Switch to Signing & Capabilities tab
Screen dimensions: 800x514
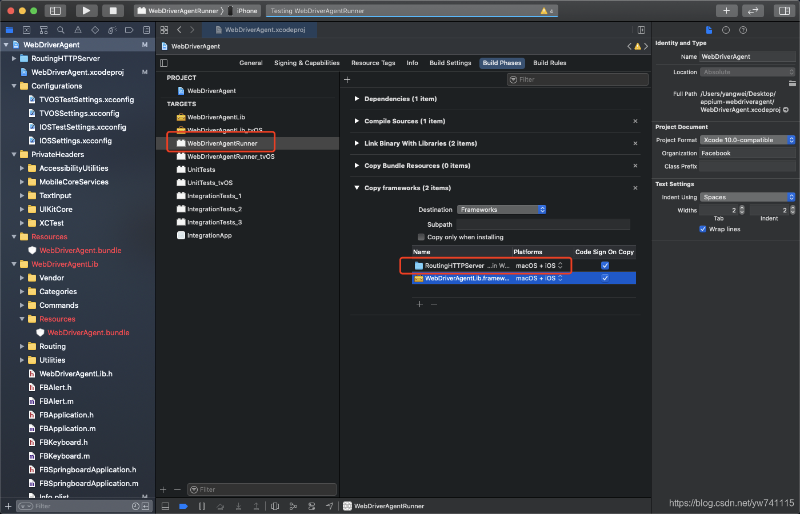[307, 63]
